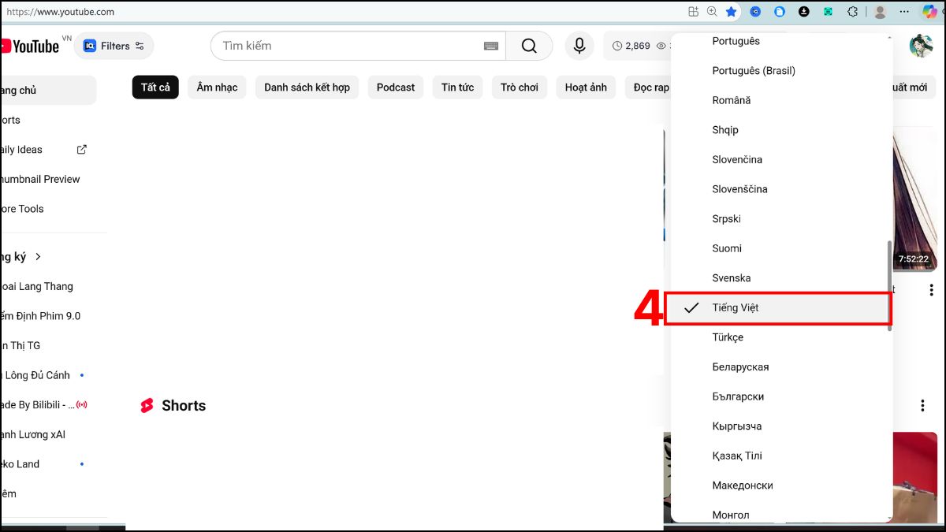Click the magnifier search button
The image size is (946, 532).
pos(529,46)
